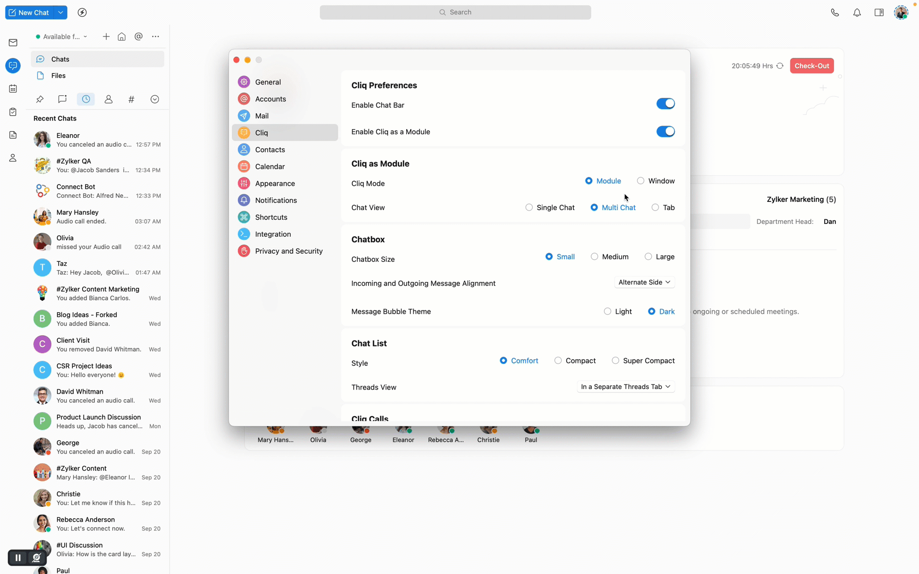Open mentions with the @ icon

(x=138, y=36)
